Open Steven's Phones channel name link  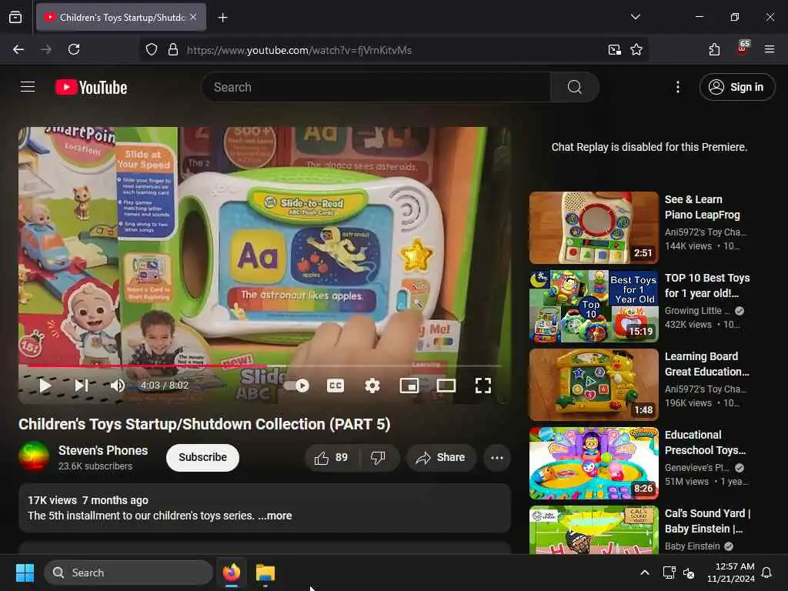(103, 450)
